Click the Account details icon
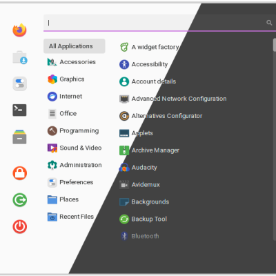 point(124,81)
